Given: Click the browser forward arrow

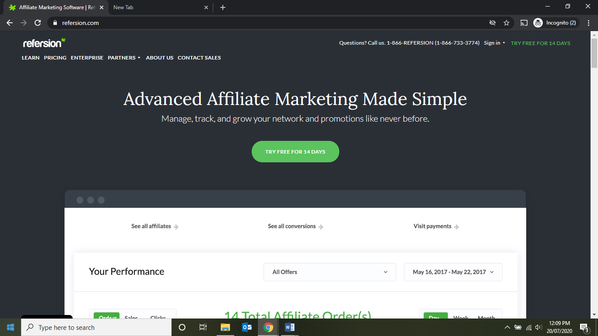Looking at the screenshot, I should (24, 23).
